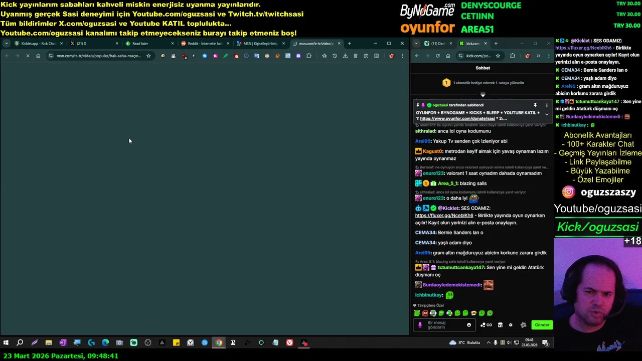Image resolution: width=642 pixels, height=361 pixels.
Task: Go home in the Kick window
Action: 448,56
